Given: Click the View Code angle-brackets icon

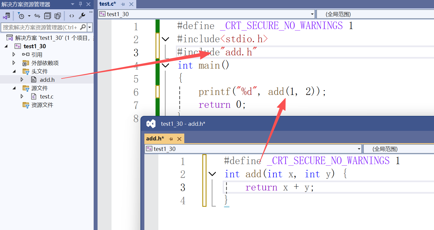Looking at the screenshot, I should (71, 16).
